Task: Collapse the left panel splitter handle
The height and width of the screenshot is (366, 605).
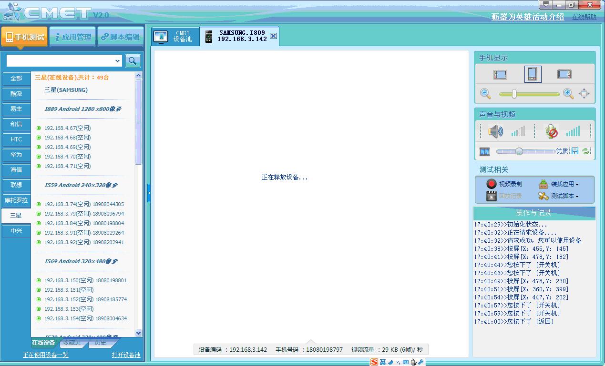Action: [149, 193]
